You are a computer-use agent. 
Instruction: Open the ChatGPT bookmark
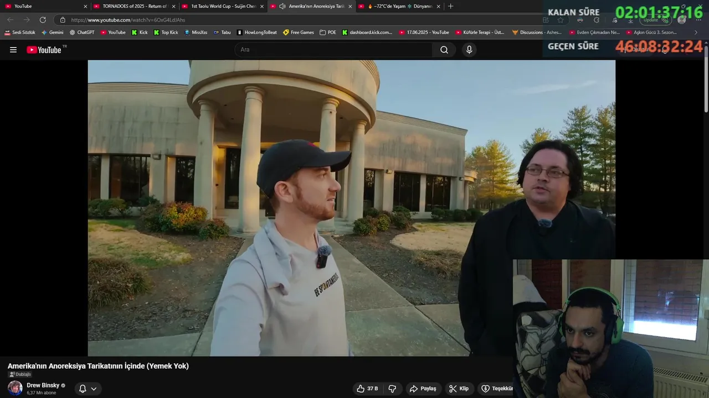(82, 32)
